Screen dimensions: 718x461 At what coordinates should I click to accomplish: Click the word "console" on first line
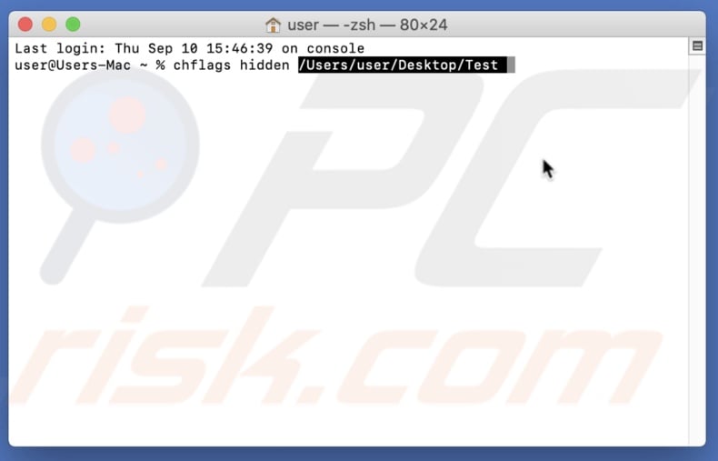tap(335, 48)
